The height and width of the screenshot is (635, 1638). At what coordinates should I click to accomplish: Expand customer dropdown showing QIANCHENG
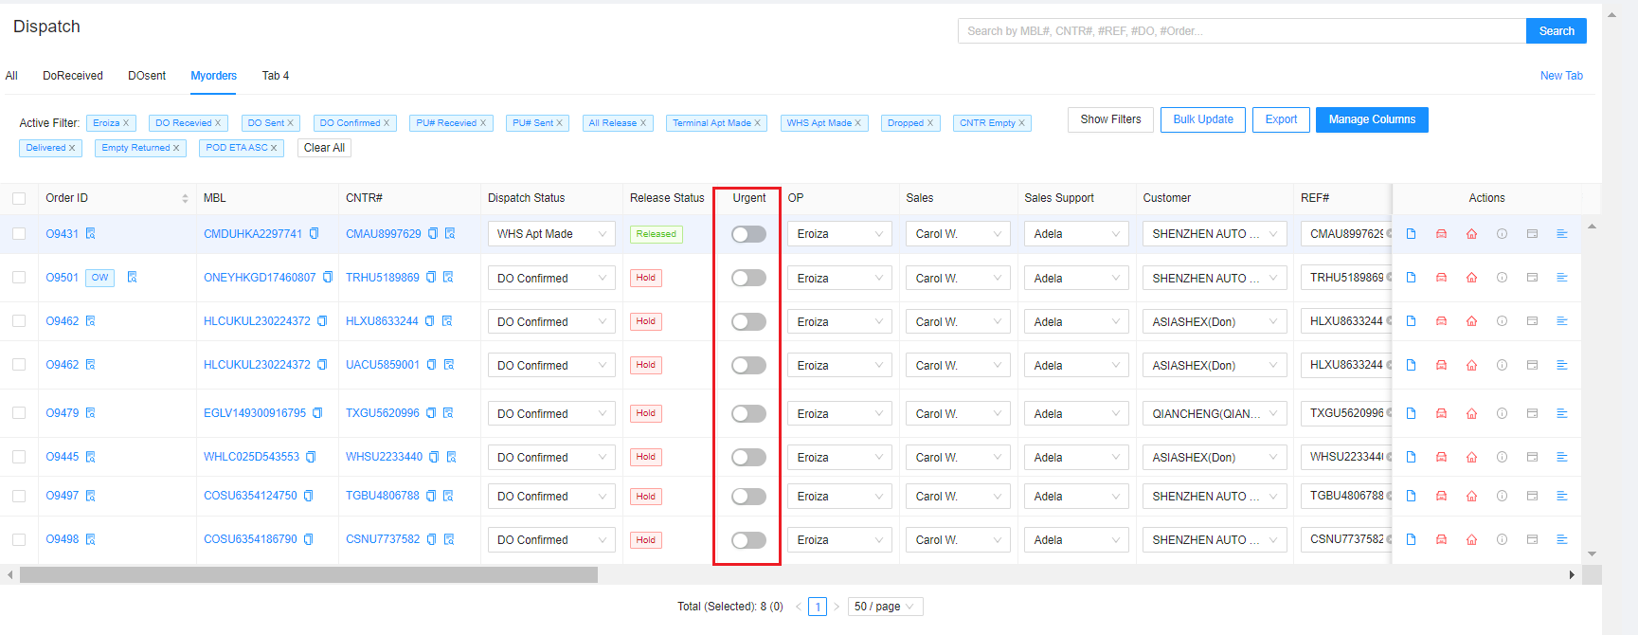pyautogui.click(x=1214, y=414)
